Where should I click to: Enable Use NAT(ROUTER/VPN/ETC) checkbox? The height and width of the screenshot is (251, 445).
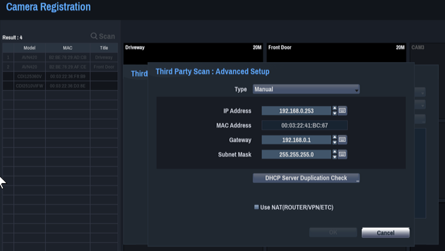256,207
